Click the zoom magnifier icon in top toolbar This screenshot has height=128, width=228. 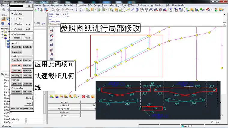[4, 10]
